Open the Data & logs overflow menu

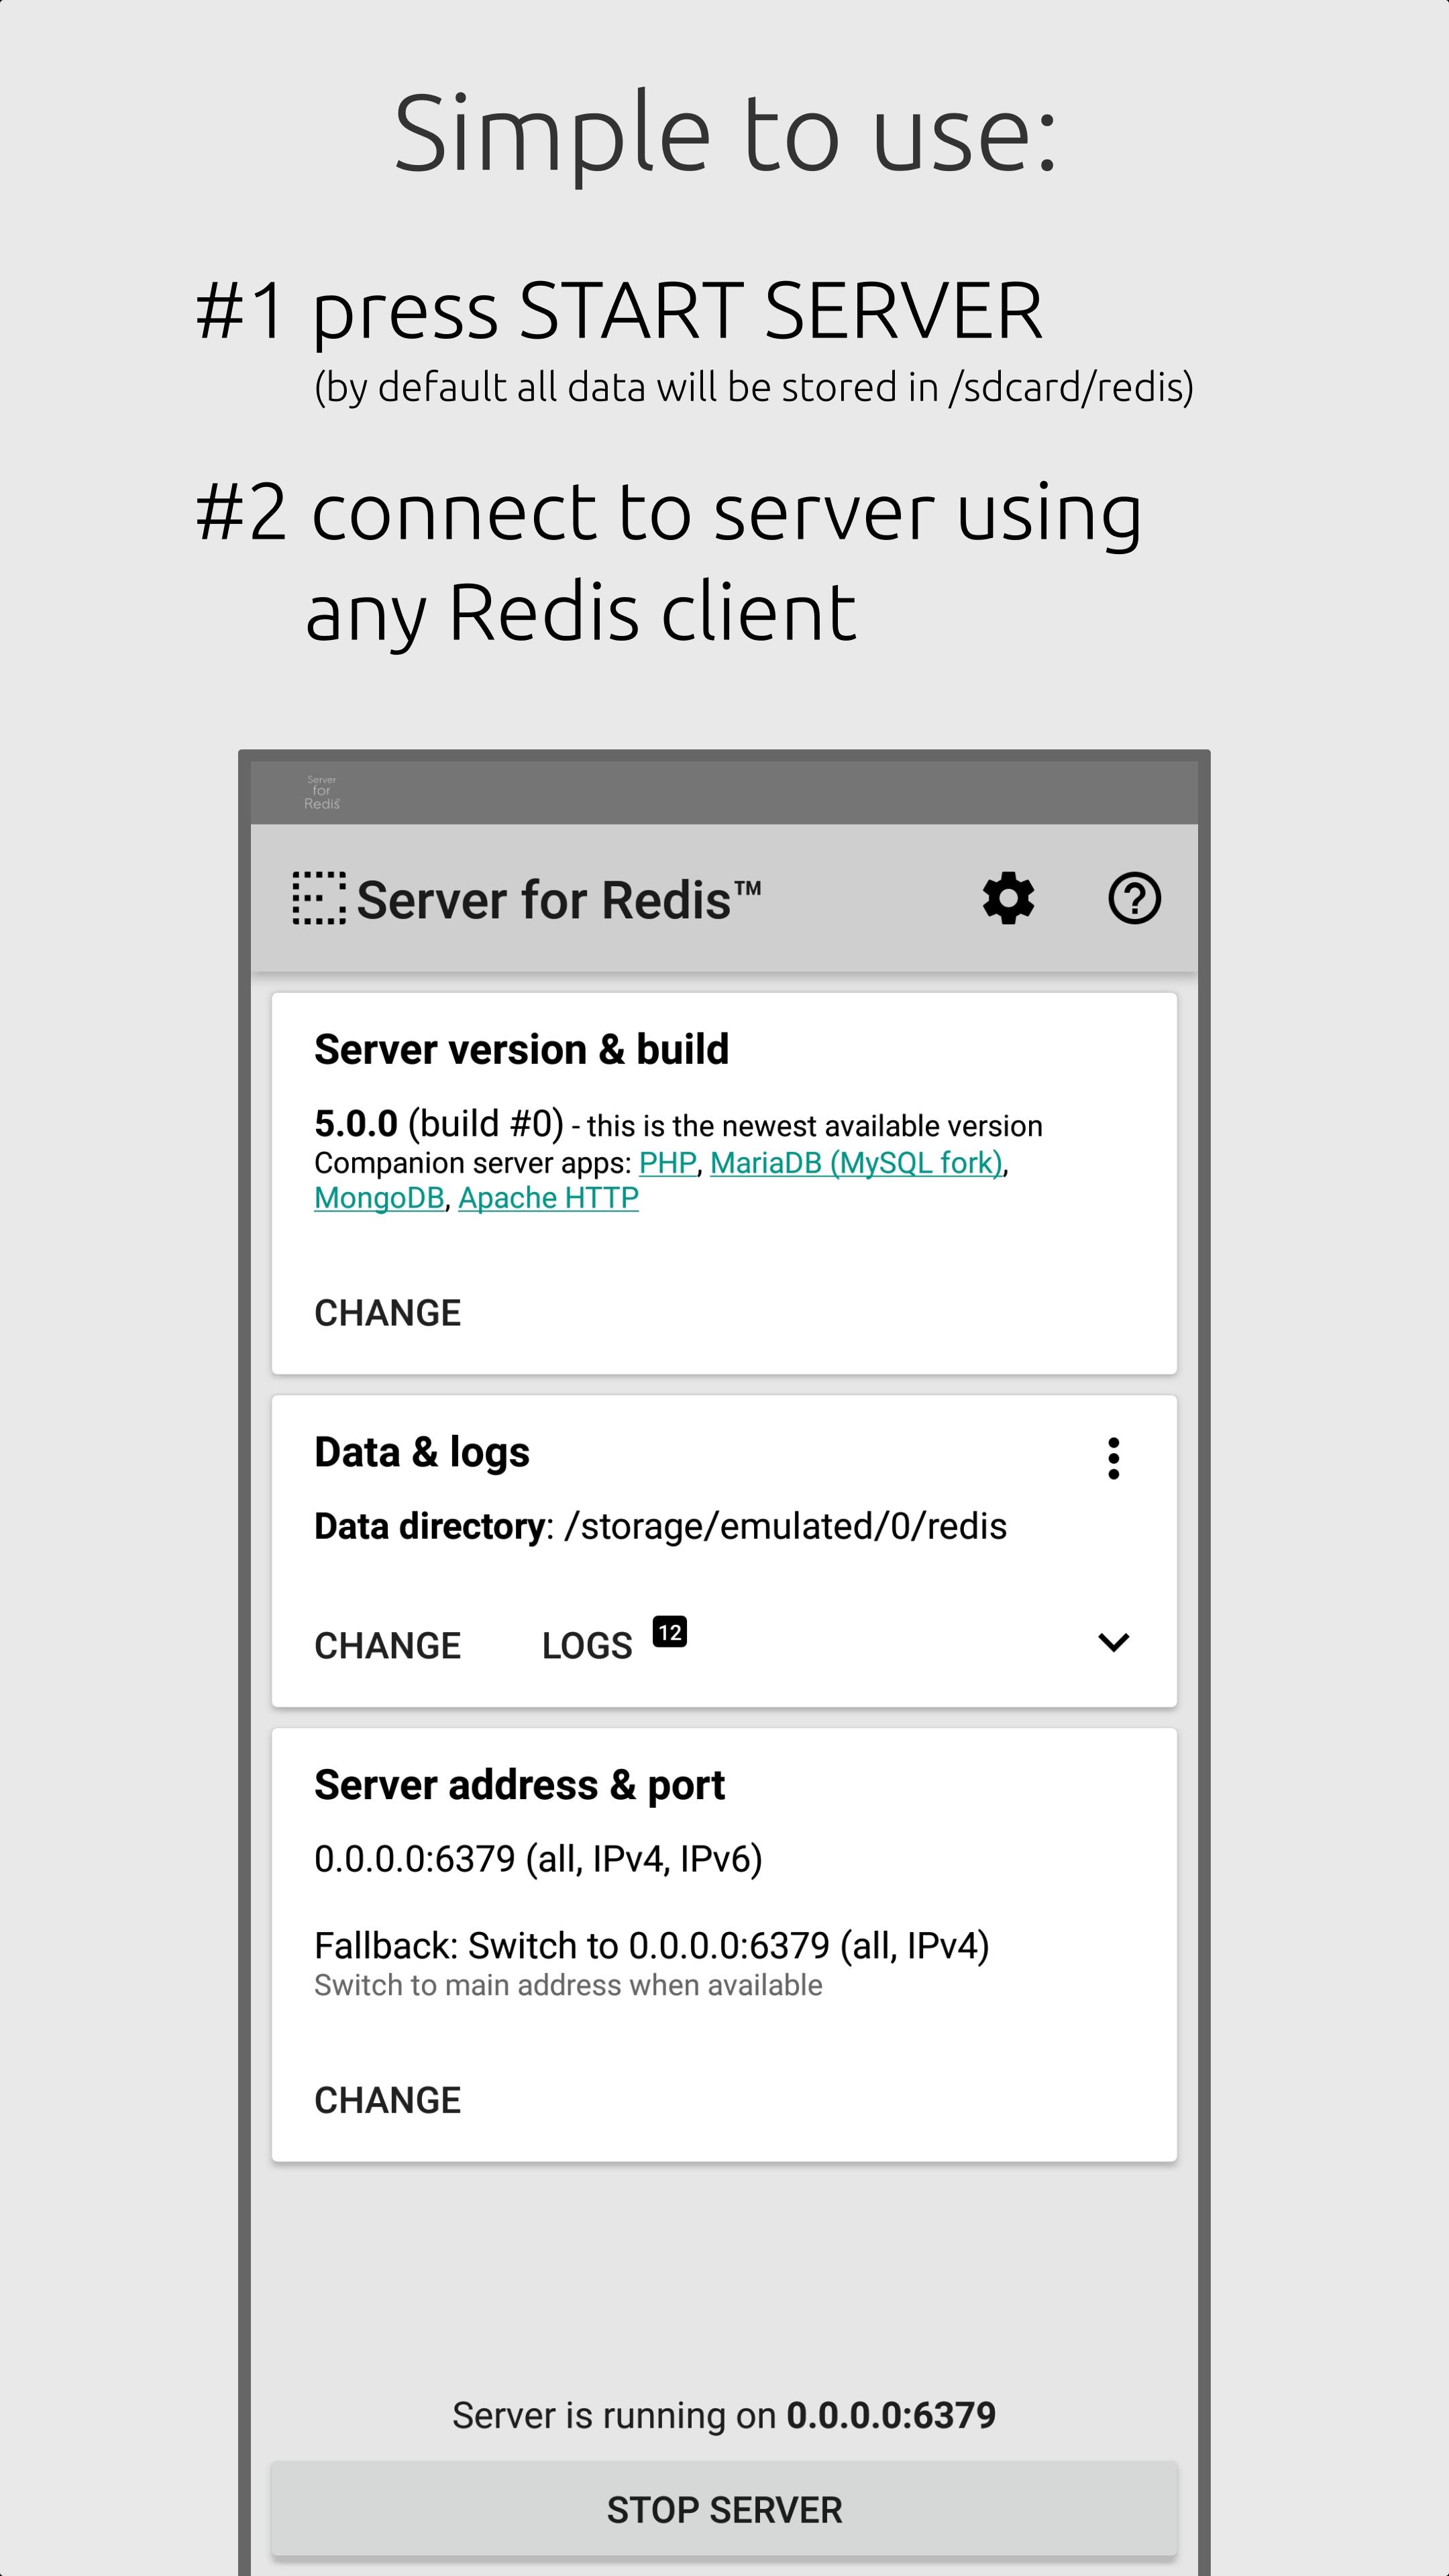pyautogui.click(x=1113, y=1459)
